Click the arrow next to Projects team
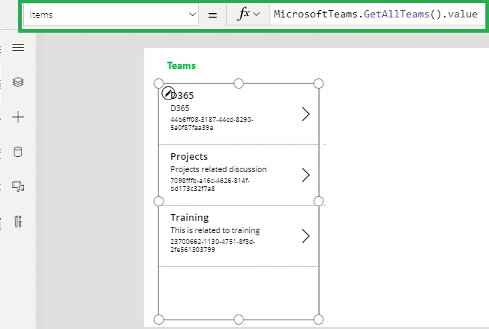Image resolution: width=489 pixels, height=329 pixels. (x=306, y=175)
